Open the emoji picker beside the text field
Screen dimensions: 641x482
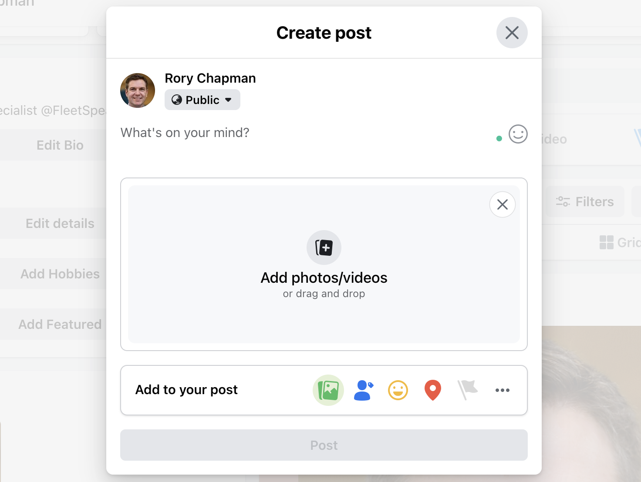pos(517,134)
